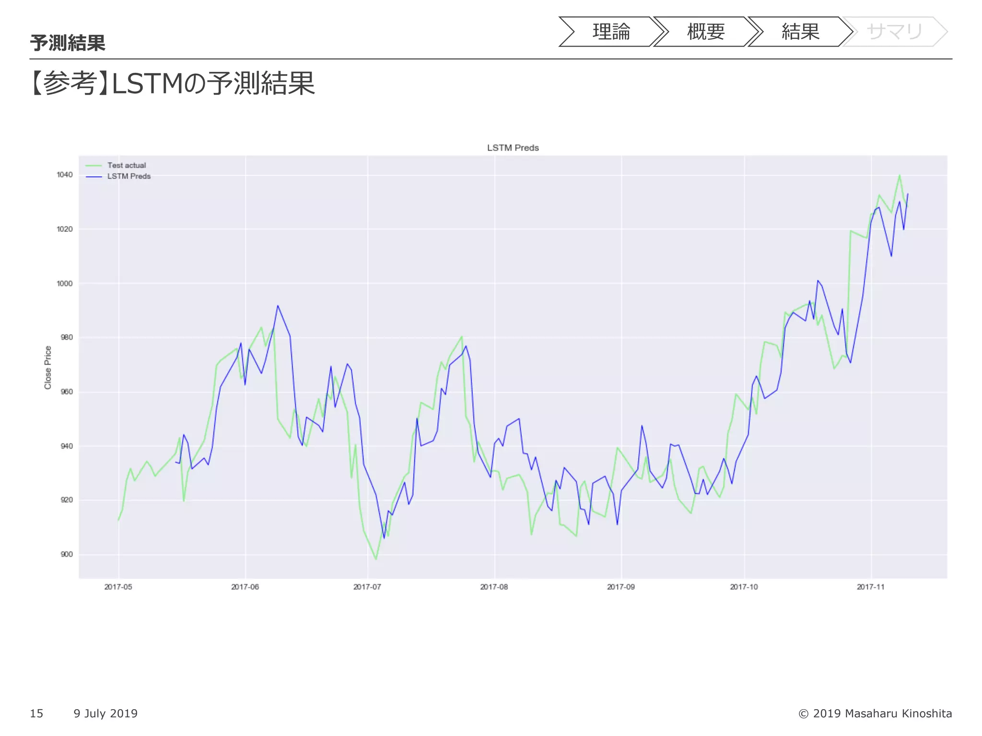Click the green Test actual legend line
982x736 pixels.
(94, 166)
